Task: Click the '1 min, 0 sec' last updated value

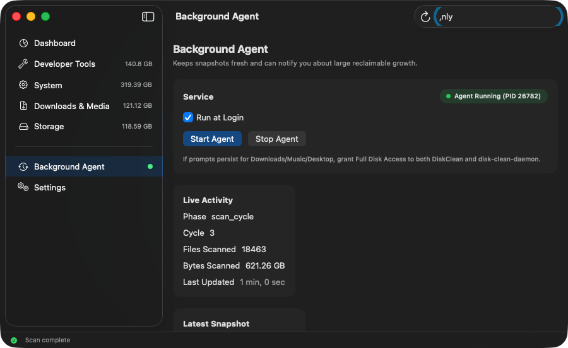Action: click(x=263, y=282)
